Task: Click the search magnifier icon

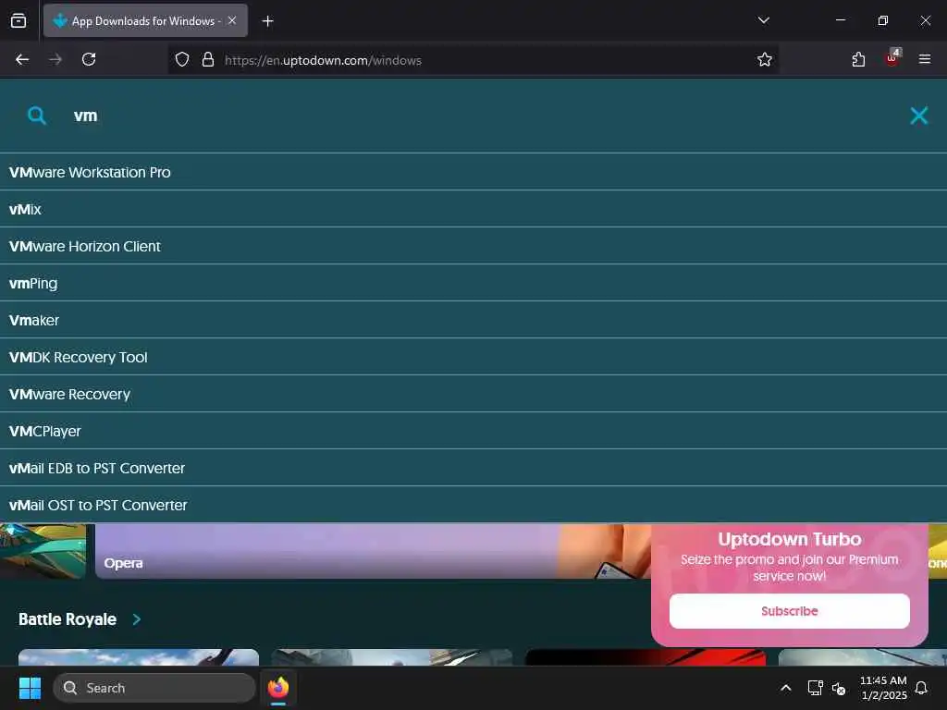Action: coord(37,116)
